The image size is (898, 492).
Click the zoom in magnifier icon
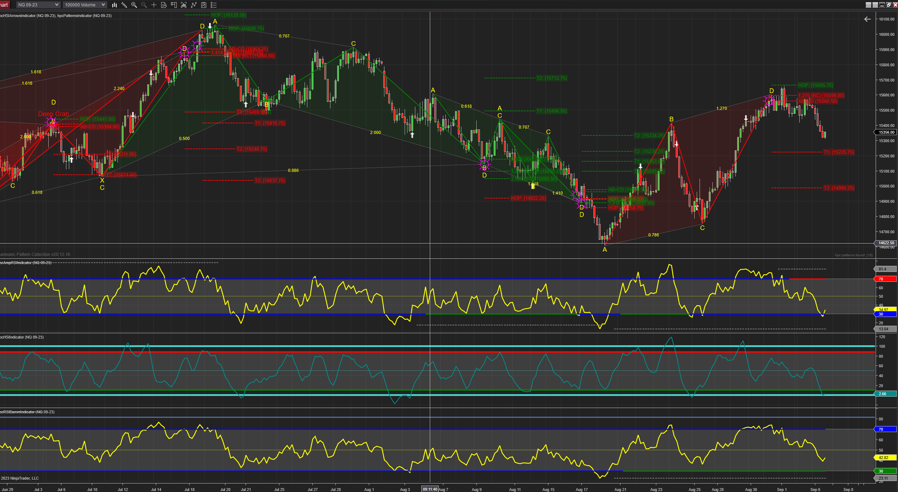point(134,5)
